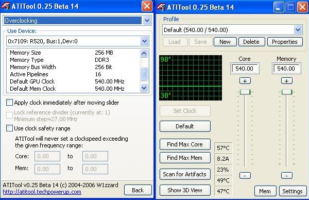Delete the current profile
The width and height of the screenshot is (309, 200).
tap(251, 42)
